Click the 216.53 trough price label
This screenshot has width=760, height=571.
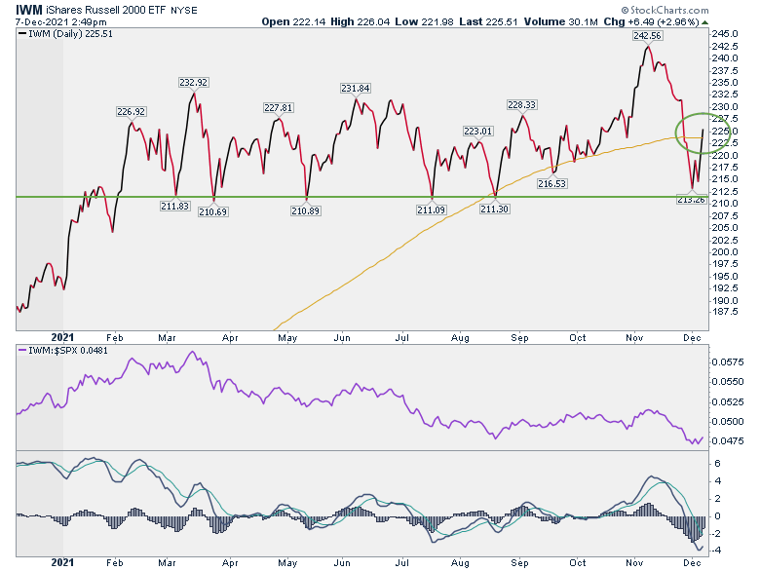[x=552, y=184]
